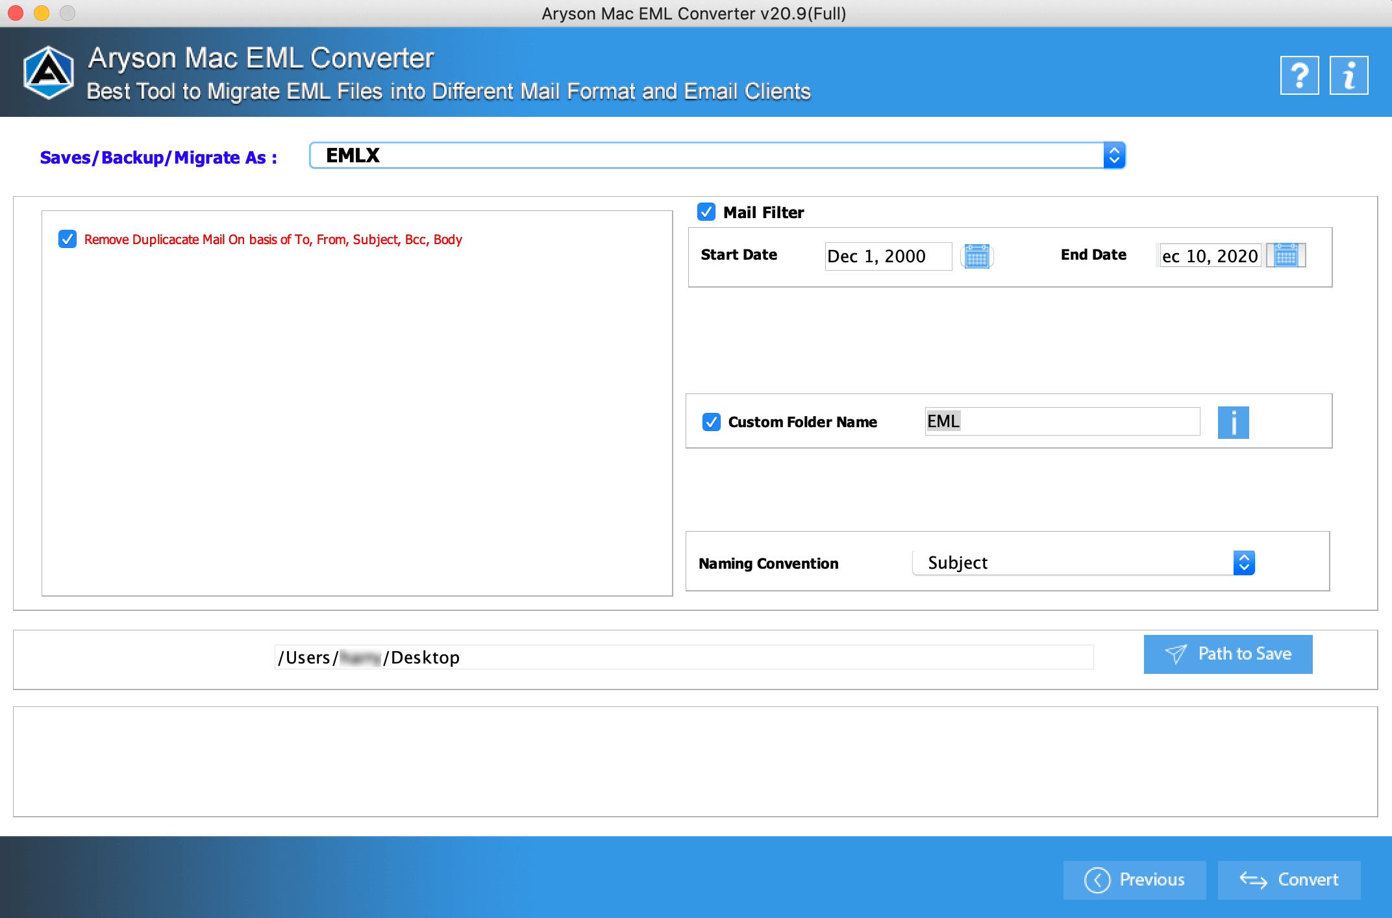1392x918 pixels.
Task: Click the Custom Folder Name label
Action: point(802,422)
